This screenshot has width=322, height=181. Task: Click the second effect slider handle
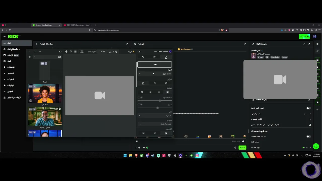click(157, 108)
